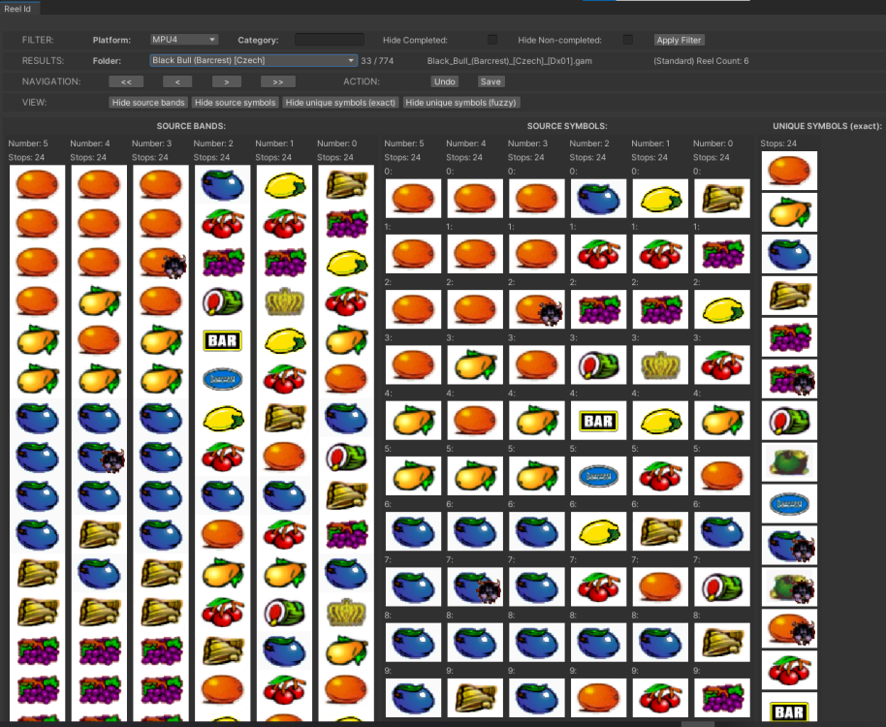Select the lemon symbol atop band Number 1
This screenshot has height=727, width=886.
point(284,186)
